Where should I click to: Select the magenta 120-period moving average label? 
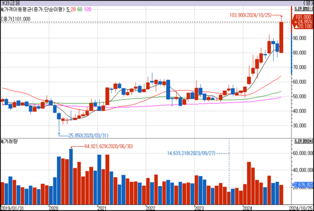coord(89,10)
